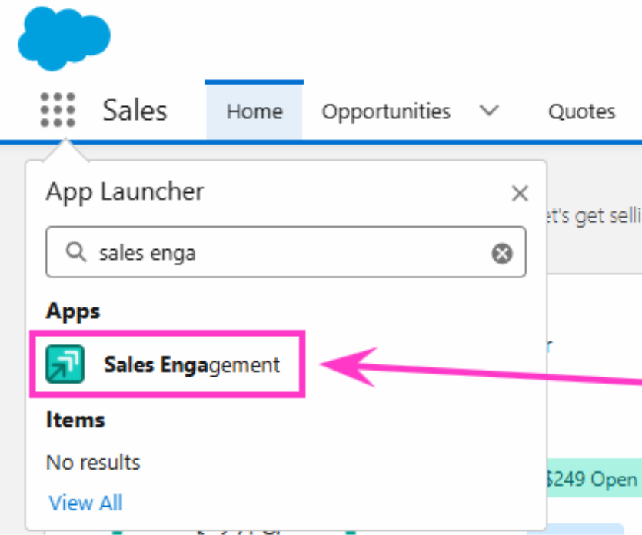Click the Sales app name label

[135, 111]
